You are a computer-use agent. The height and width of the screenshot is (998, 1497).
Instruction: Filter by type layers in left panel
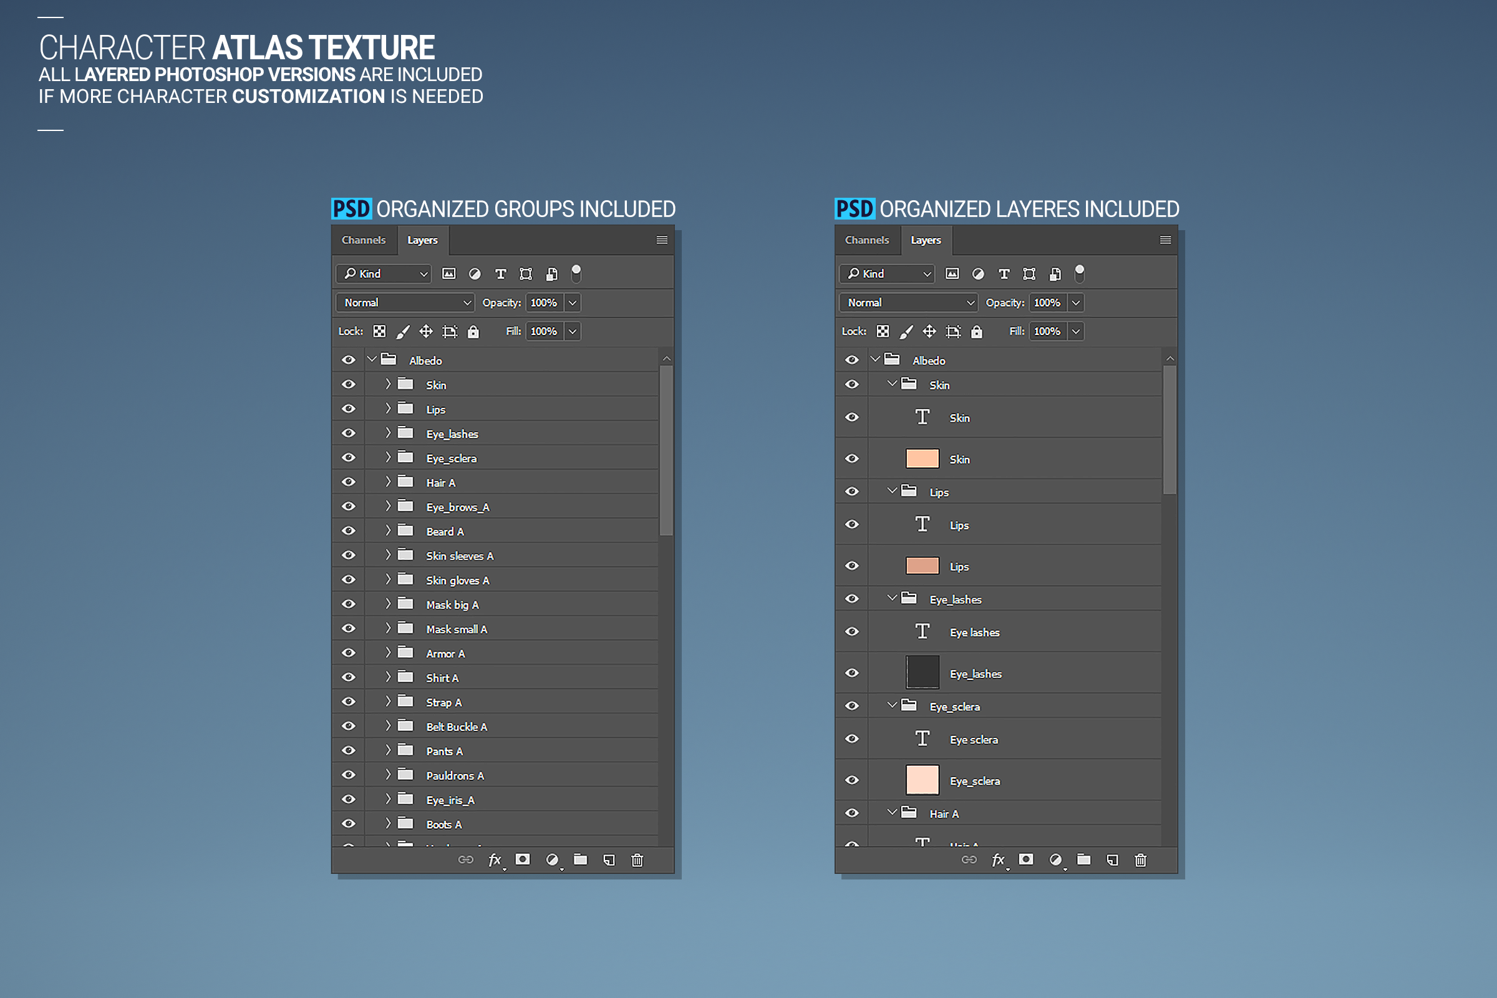pyautogui.click(x=501, y=274)
